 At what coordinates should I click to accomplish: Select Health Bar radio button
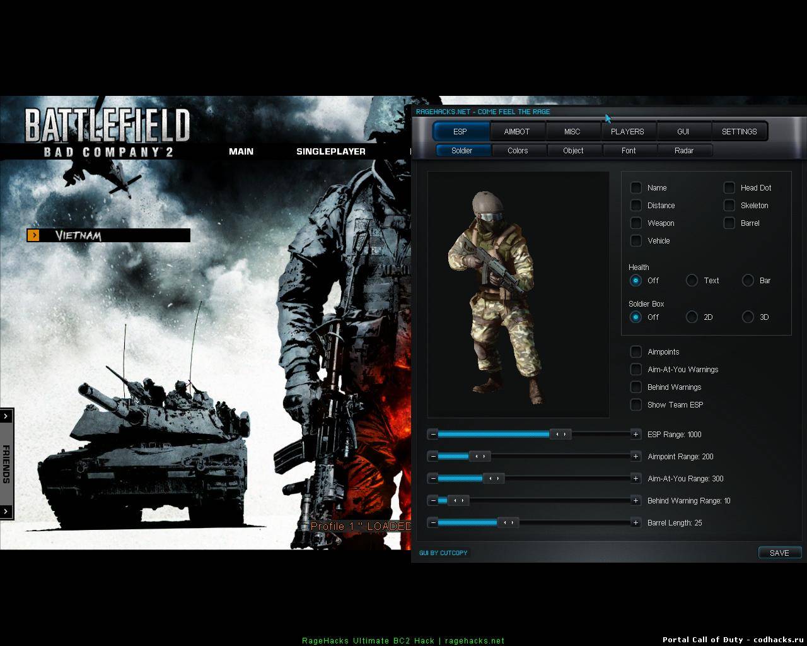pos(748,280)
